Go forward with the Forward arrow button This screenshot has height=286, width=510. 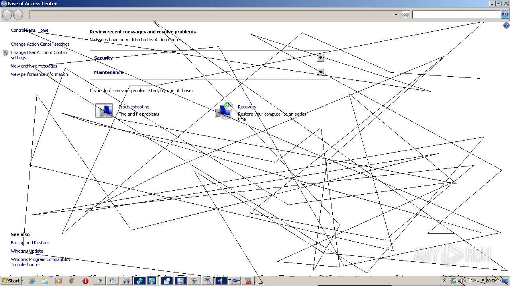coord(18,15)
